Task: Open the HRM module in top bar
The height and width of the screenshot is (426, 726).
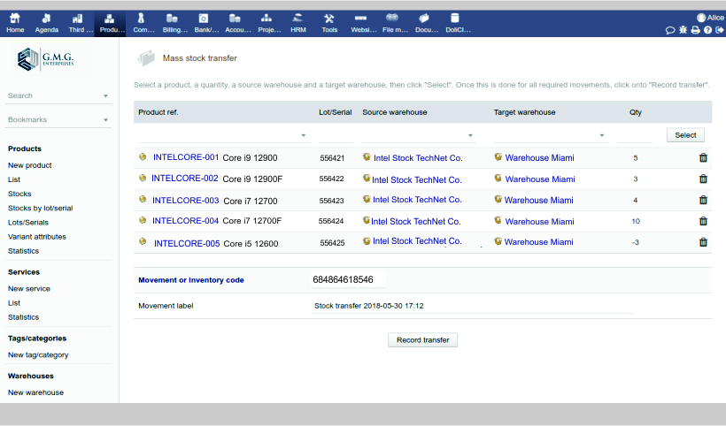Action: [x=298, y=23]
